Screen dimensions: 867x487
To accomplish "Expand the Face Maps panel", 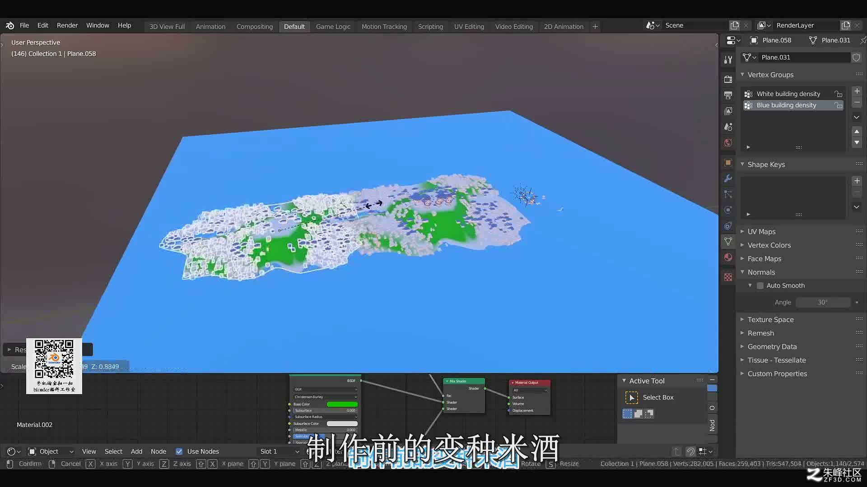I will pyautogui.click(x=742, y=258).
